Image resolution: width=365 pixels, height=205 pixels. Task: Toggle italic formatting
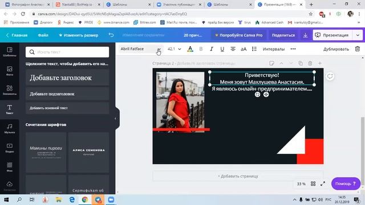click(x=212, y=49)
